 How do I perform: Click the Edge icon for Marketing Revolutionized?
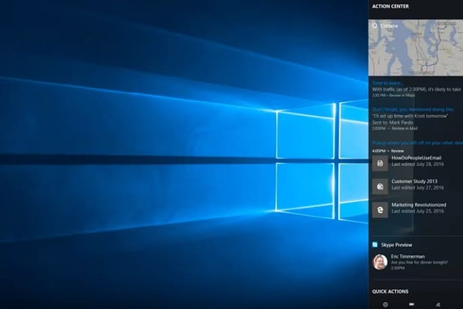point(380,210)
